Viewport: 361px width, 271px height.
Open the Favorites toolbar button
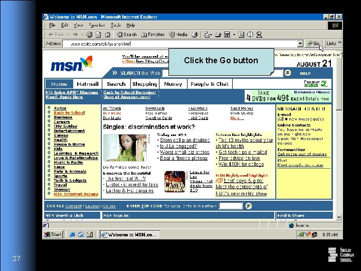point(153,35)
